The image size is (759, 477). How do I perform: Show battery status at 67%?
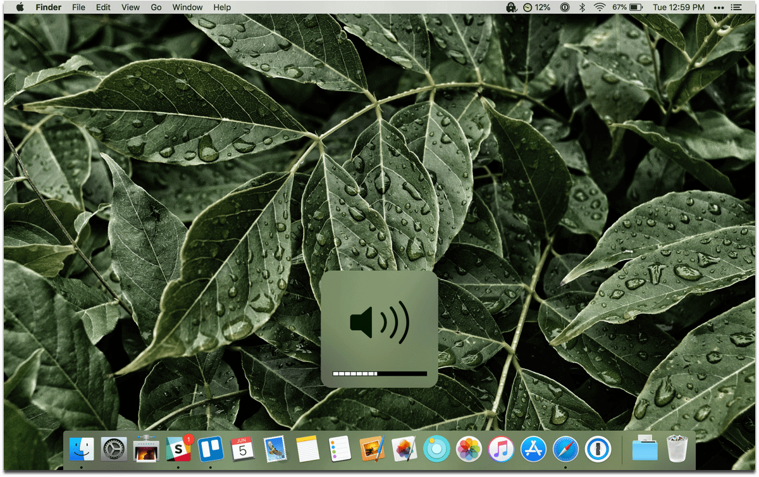coord(627,8)
